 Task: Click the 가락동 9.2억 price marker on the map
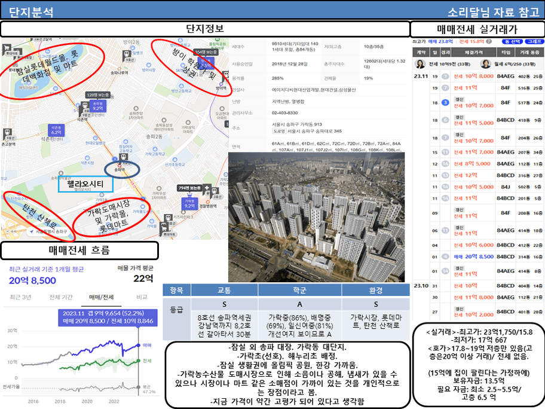click(x=190, y=203)
